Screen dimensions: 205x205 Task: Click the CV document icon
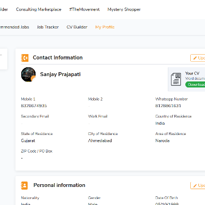point(176,79)
